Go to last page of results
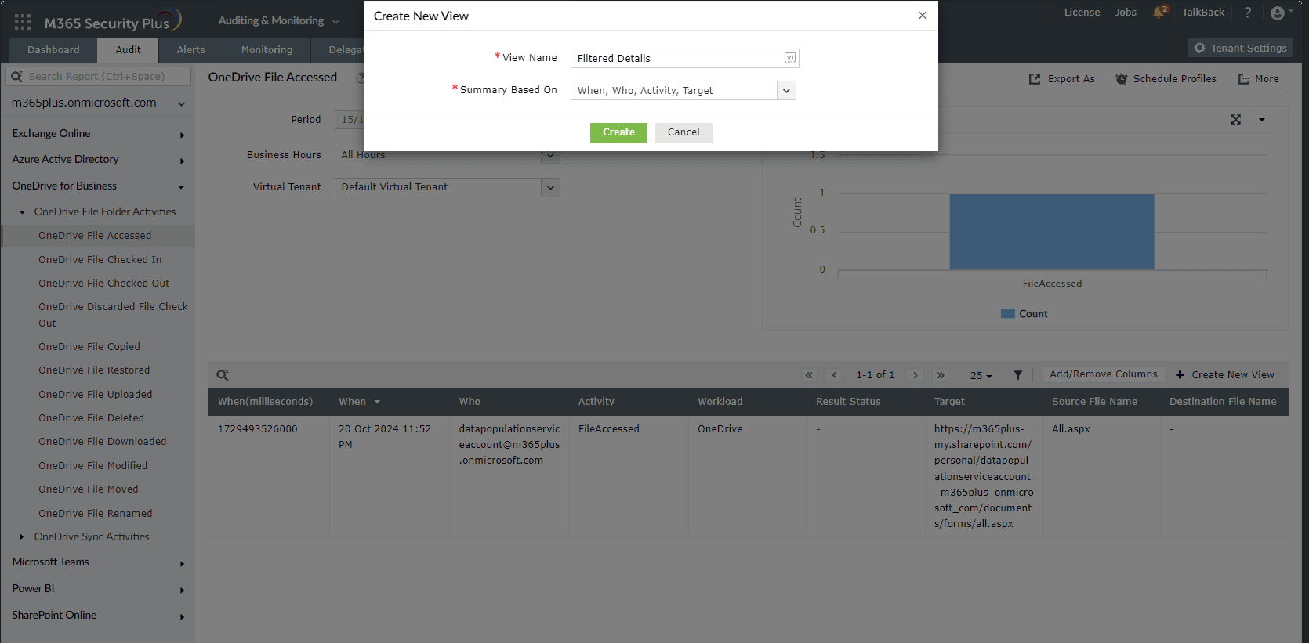Viewport: 1309px width, 643px height. pos(941,375)
